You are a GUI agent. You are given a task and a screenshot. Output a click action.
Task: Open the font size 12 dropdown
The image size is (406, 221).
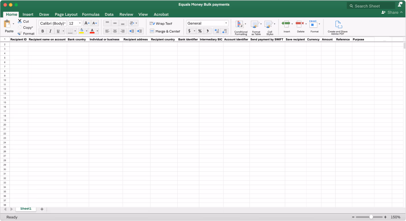click(75, 23)
